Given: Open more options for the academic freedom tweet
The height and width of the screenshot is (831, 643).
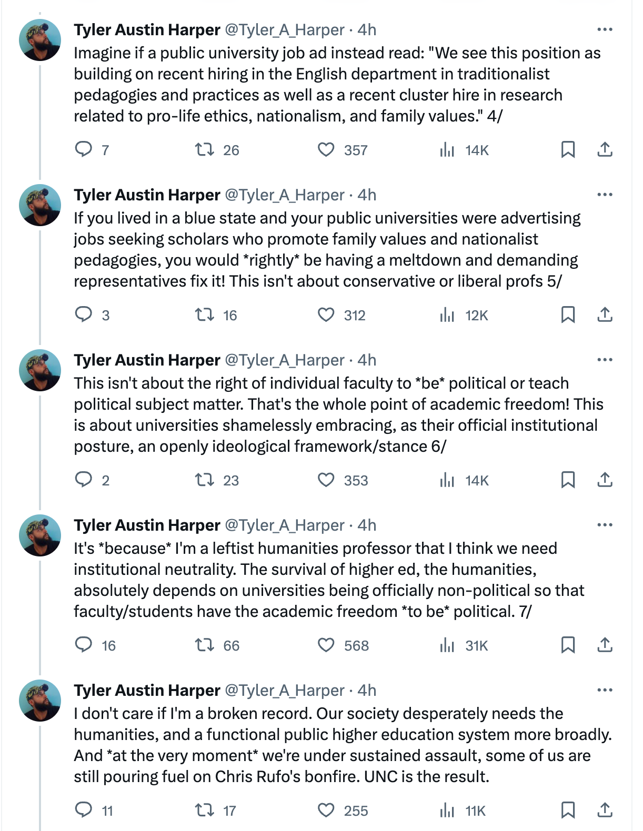Looking at the screenshot, I should (605, 359).
